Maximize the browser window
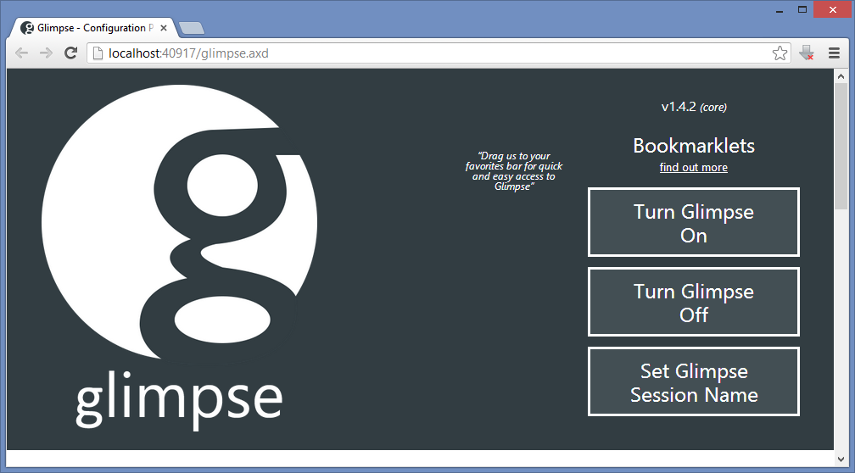The width and height of the screenshot is (855, 473). pos(802,10)
